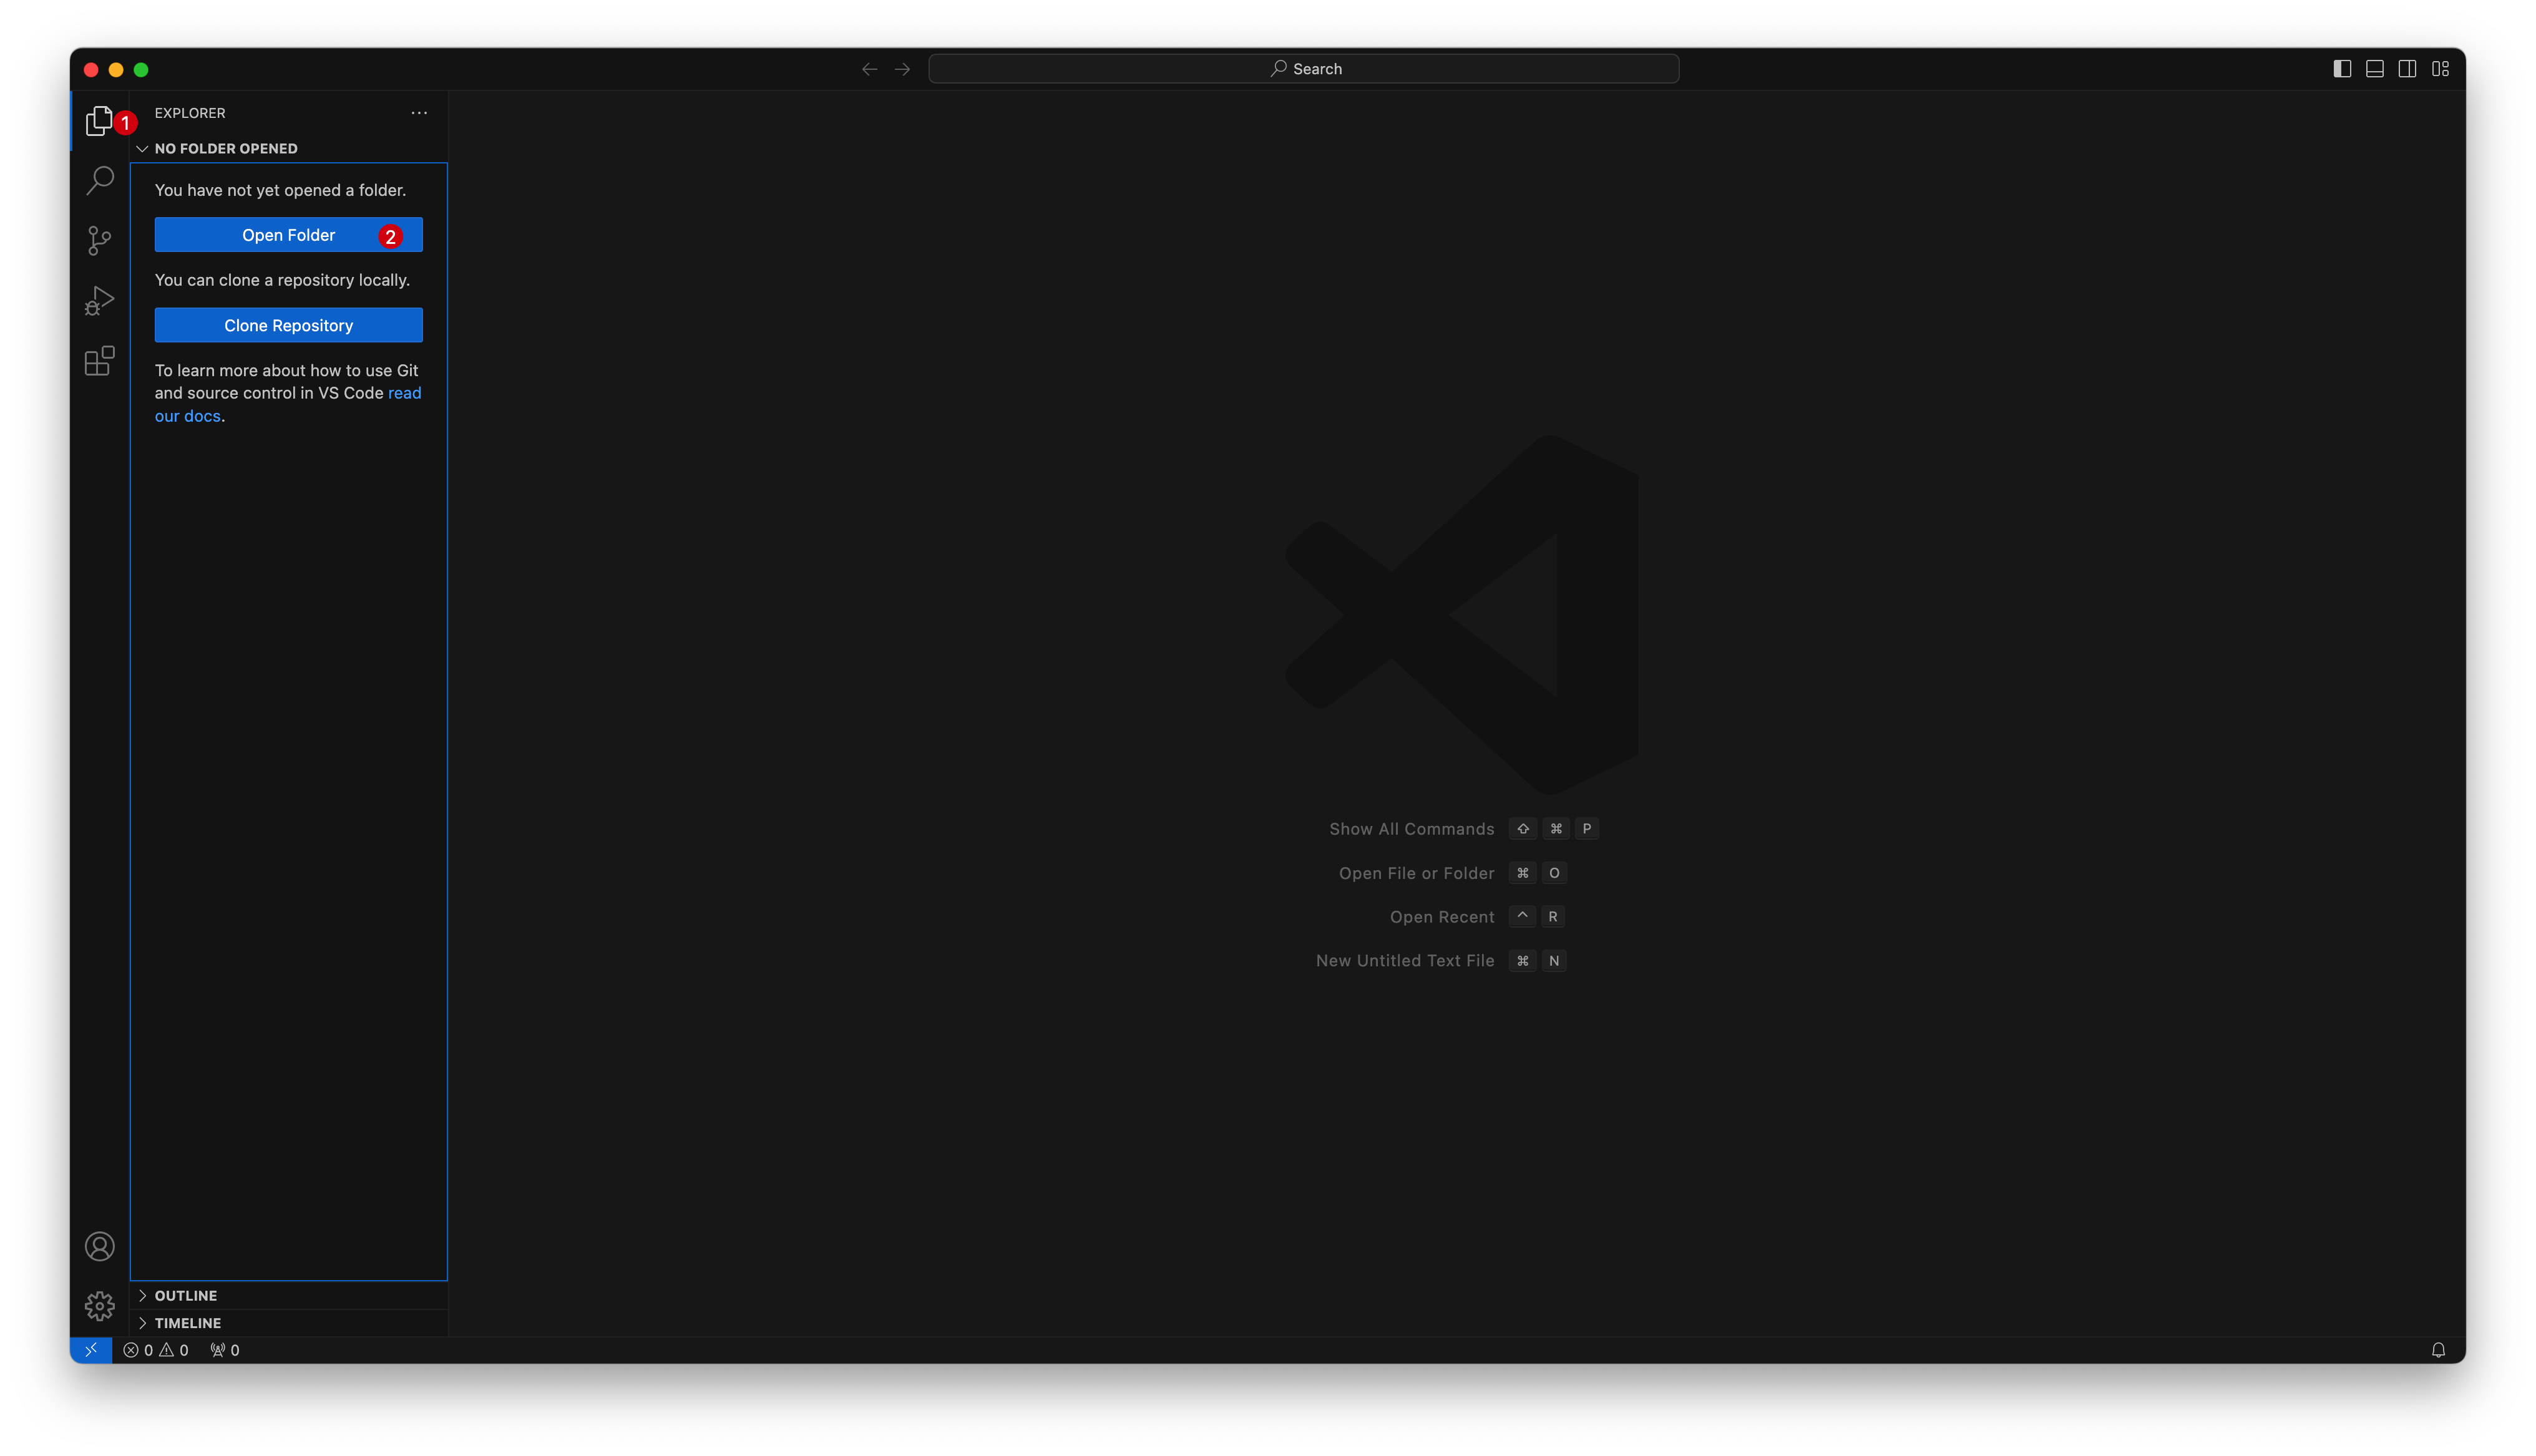Collapse the No Folder Opened section
The height and width of the screenshot is (1456, 2536).
[x=225, y=148]
